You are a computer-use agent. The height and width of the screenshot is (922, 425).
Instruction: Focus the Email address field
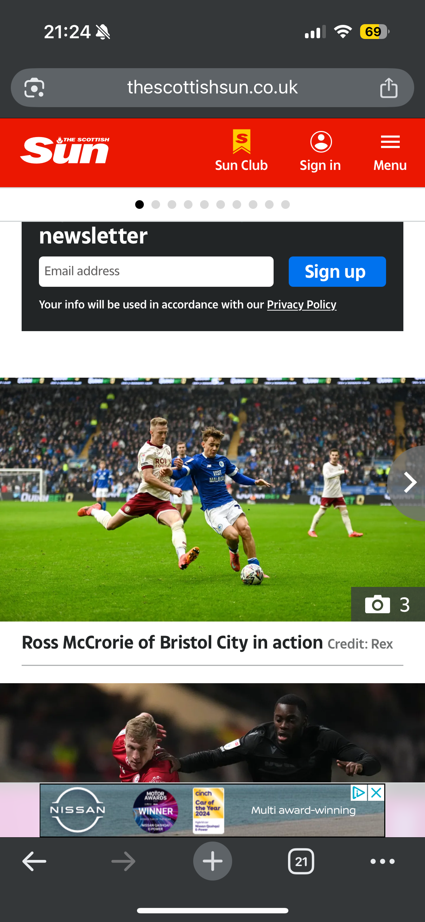[x=156, y=272]
